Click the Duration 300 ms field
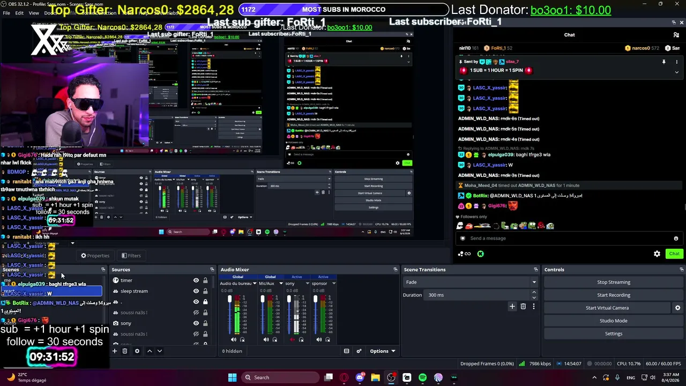This screenshot has height=386, width=686. (x=477, y=295)
